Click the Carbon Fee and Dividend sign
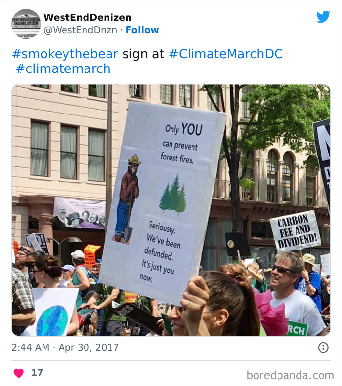342x386 pixels. 295,230
